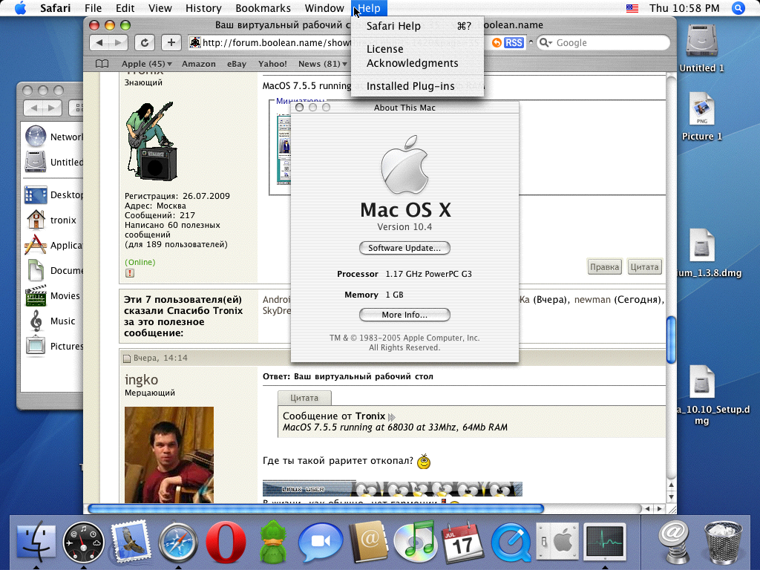Viewport: 760px width, 570px height.
Task: Click the Reload page toolbar button
Action: 145,42
